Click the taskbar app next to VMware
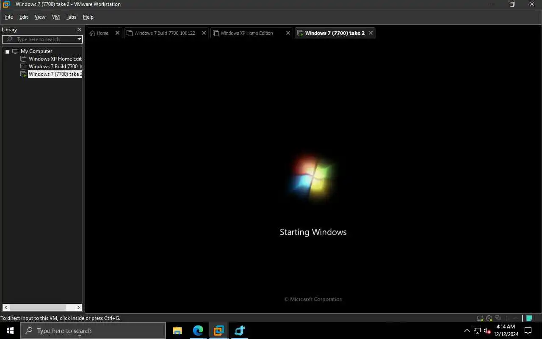The height and width of the screenshot is (339, 542). (240, 331)
